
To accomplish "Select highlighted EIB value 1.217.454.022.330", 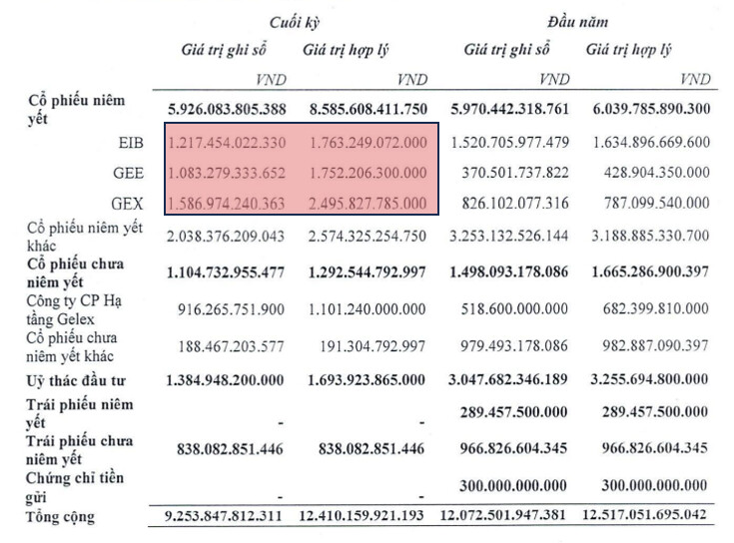I will click(227, 142).
